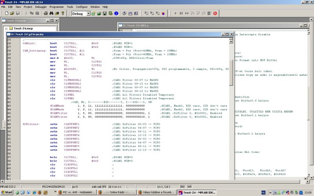Click the Run debugger play icon
The image size is (314, 196).
point(175,13)
